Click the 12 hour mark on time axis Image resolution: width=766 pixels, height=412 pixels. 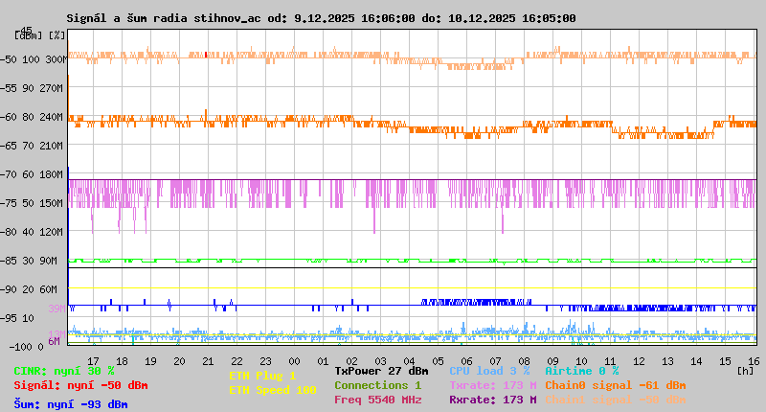pos(640,360)
